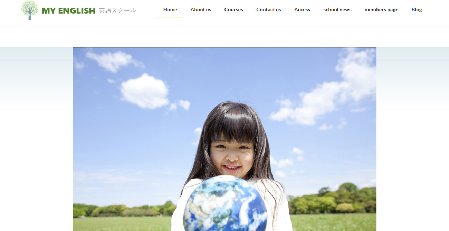
Task: Open the Blog section
Action: [x=417, y=9]
